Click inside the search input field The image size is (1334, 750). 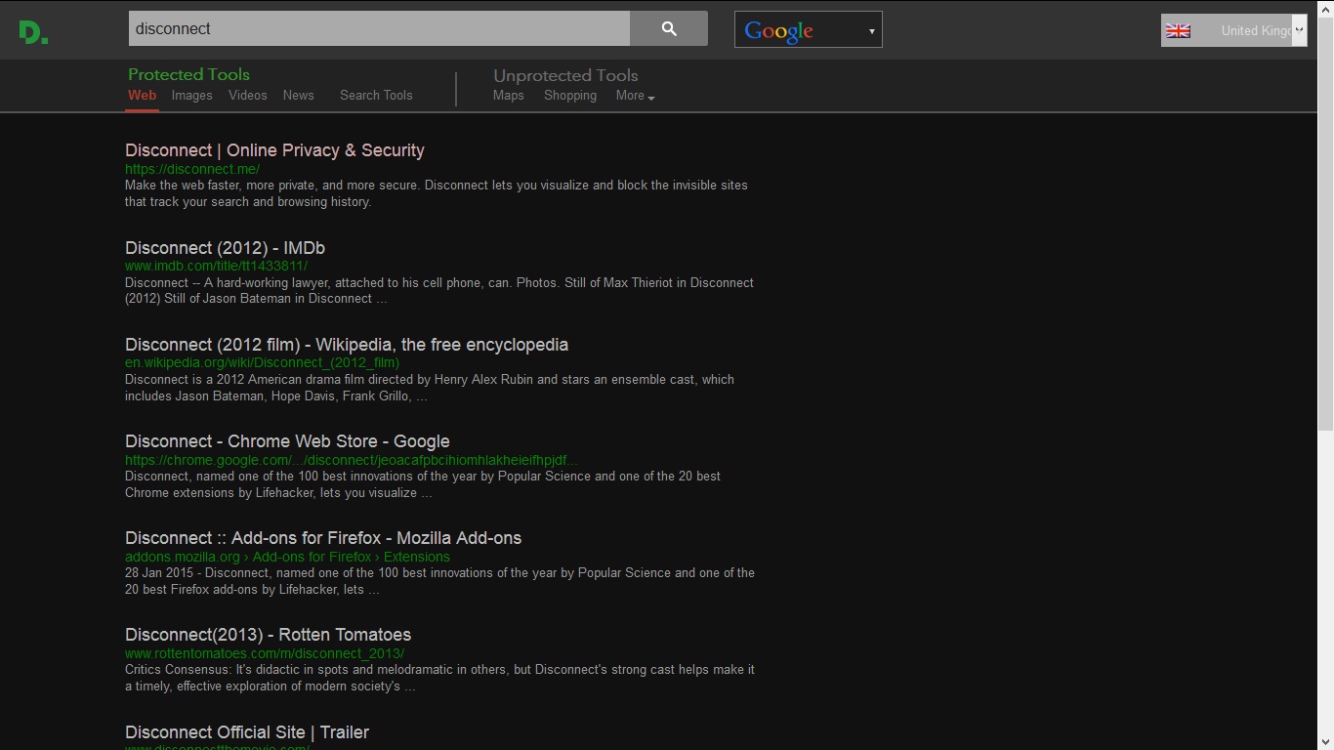379,28
